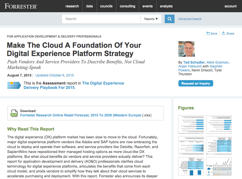
Task: Open Ted Schadler's author profile link
Action: (x=194, y=62)
